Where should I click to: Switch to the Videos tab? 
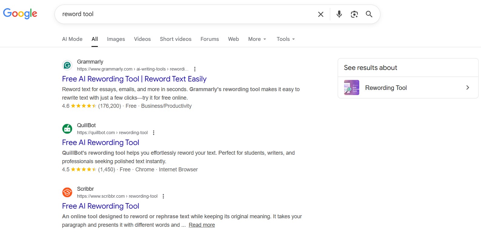[x=142, y=39]
